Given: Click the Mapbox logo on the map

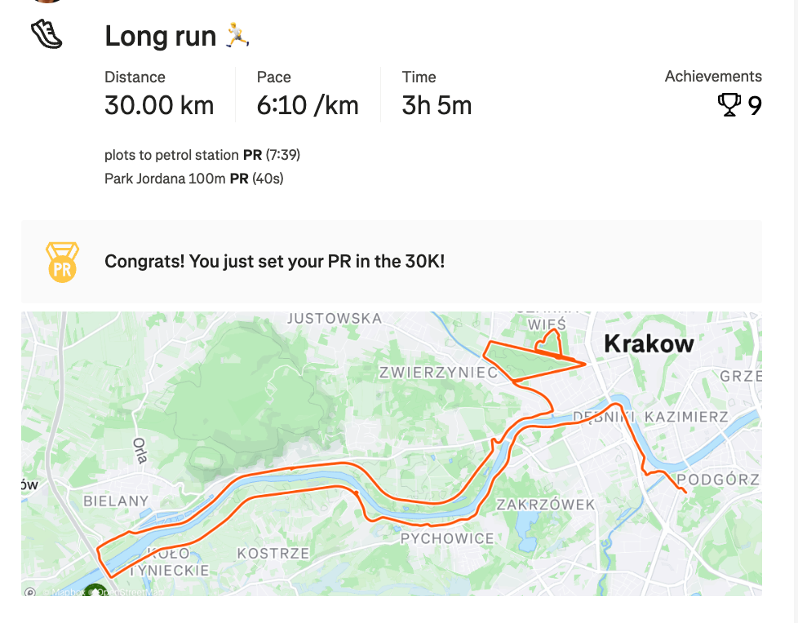Looking at the screenshot, I should point(30,593).
